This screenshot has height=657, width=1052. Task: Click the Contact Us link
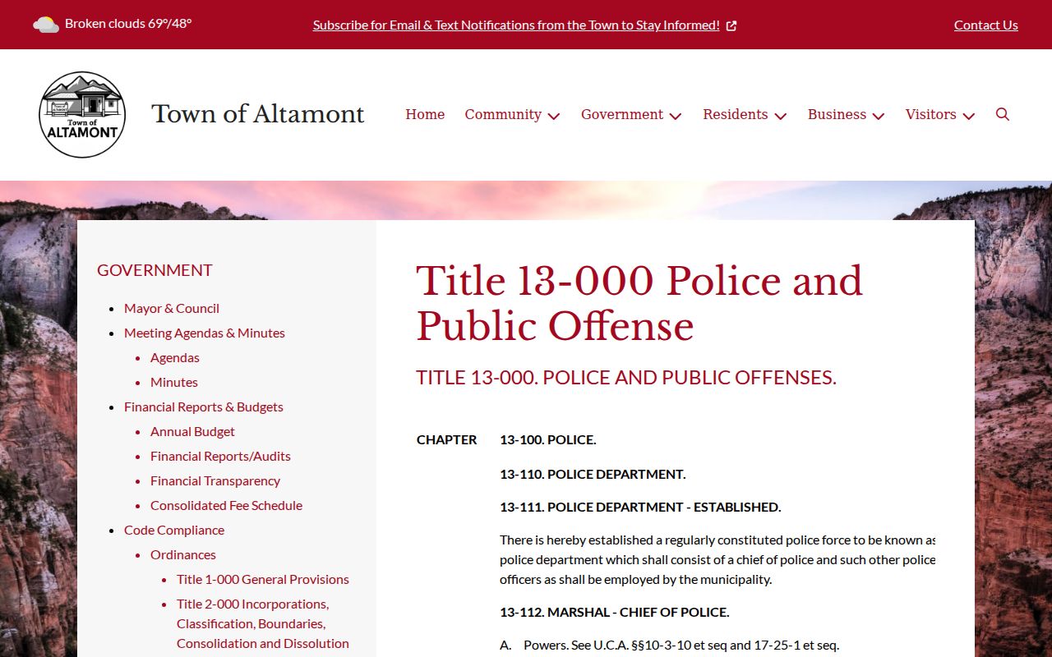coord(986,25)
